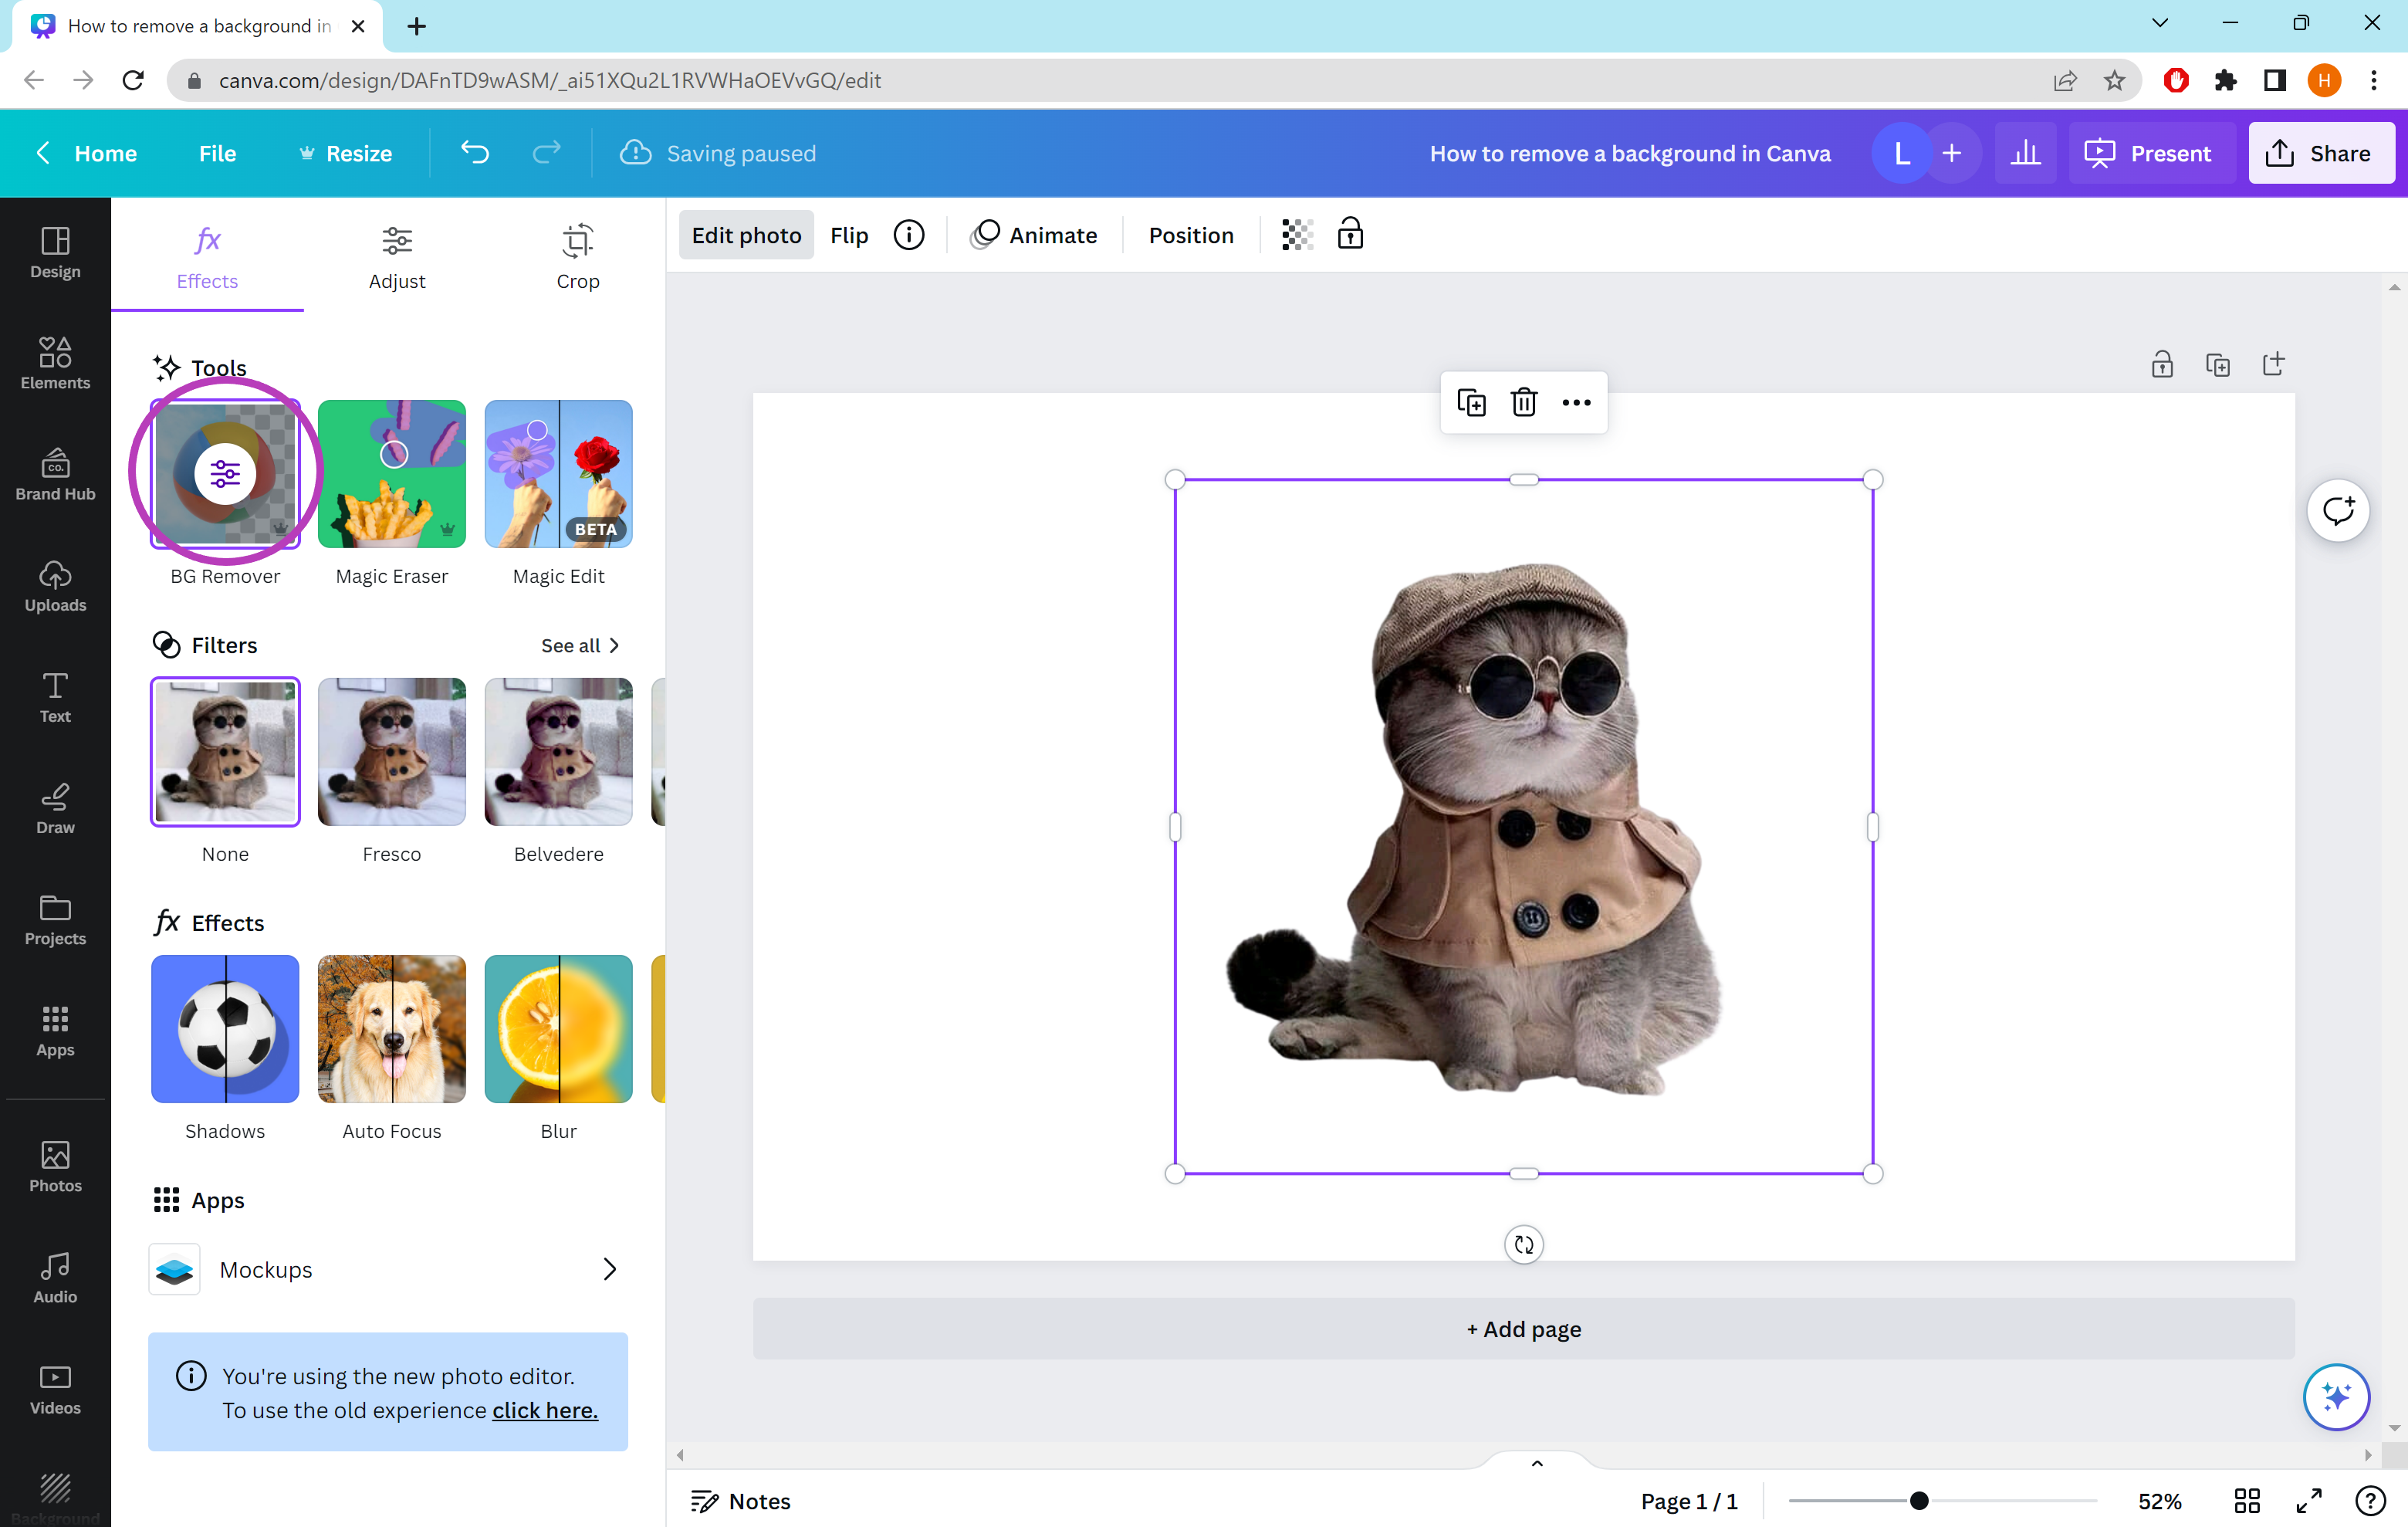Image resolution: width=2408 pixels, height=1527 pixels.
Task: Click the photo info icon
Action: point(908,235)
